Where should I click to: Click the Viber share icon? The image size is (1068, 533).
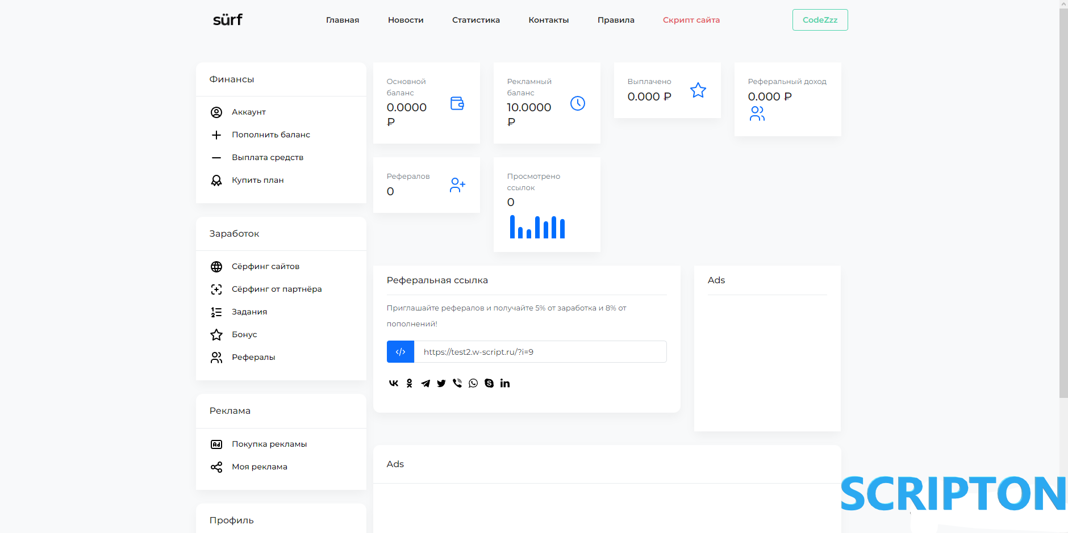pos(457,384)
